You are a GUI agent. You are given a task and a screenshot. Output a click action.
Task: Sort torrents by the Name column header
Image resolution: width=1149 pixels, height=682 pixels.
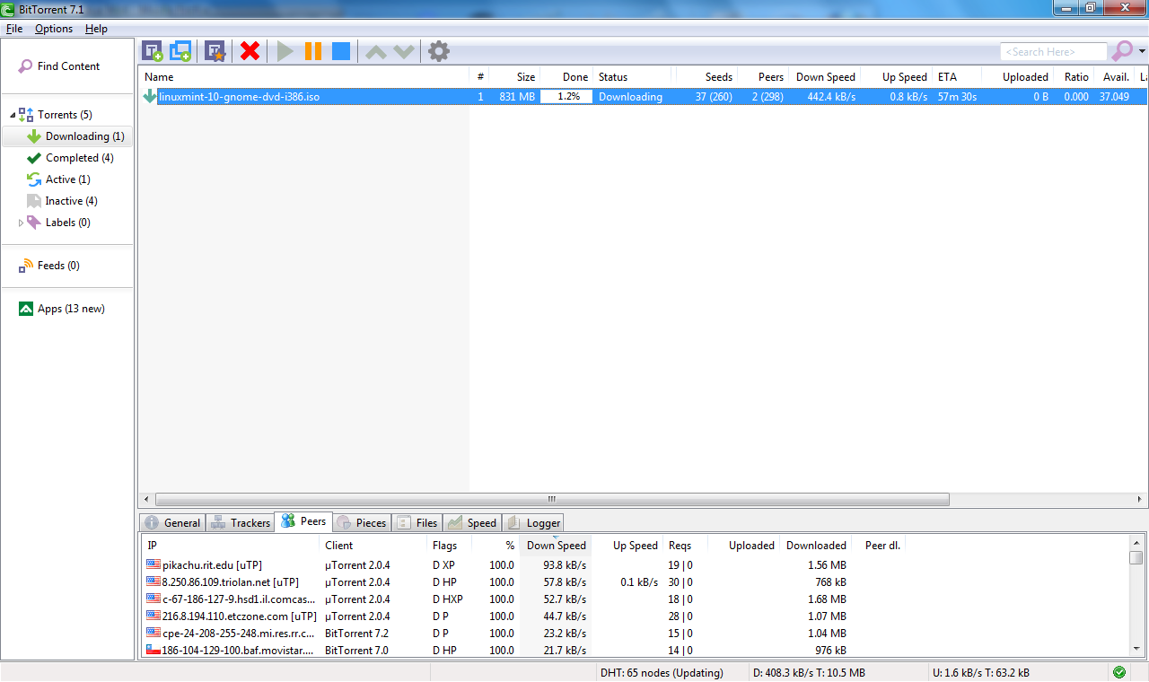(303, 77)
